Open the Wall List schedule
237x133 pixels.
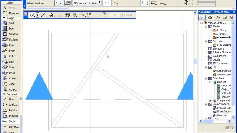[224, 93]
